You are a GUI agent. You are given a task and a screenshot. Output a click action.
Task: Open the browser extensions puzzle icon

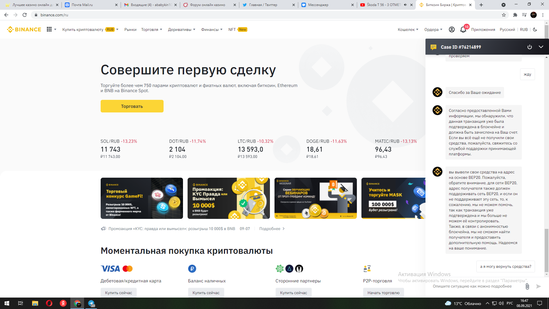pos(515,15)
